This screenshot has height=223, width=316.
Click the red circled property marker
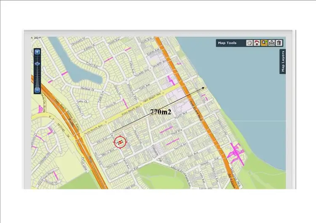120,143
